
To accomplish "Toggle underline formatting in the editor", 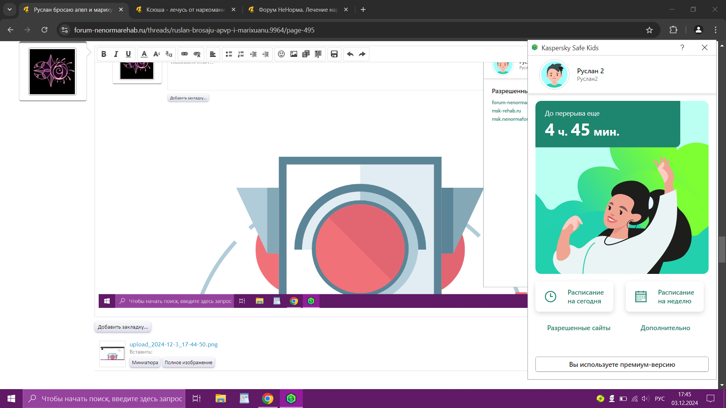I will pos(128,54).
